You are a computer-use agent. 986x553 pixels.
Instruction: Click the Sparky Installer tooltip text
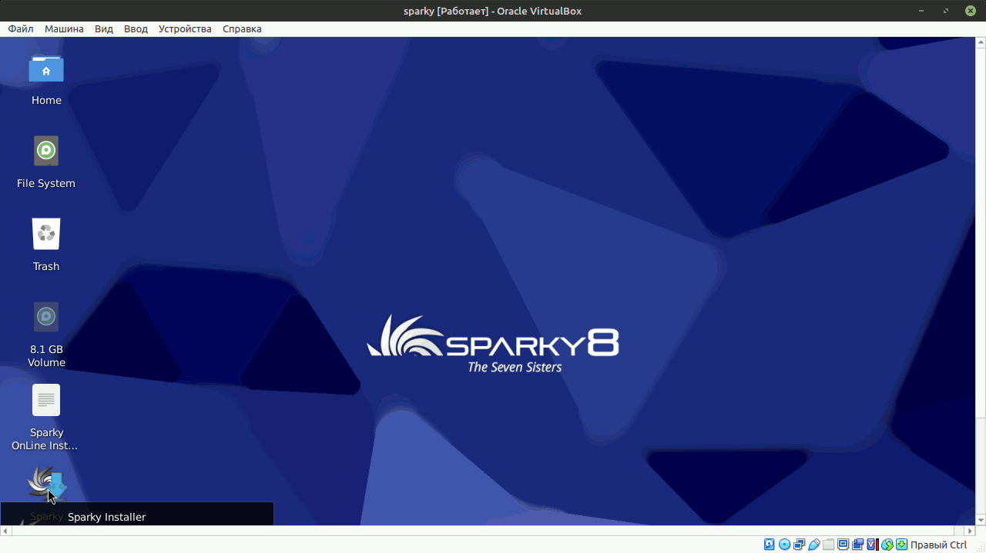click(106, 517)
